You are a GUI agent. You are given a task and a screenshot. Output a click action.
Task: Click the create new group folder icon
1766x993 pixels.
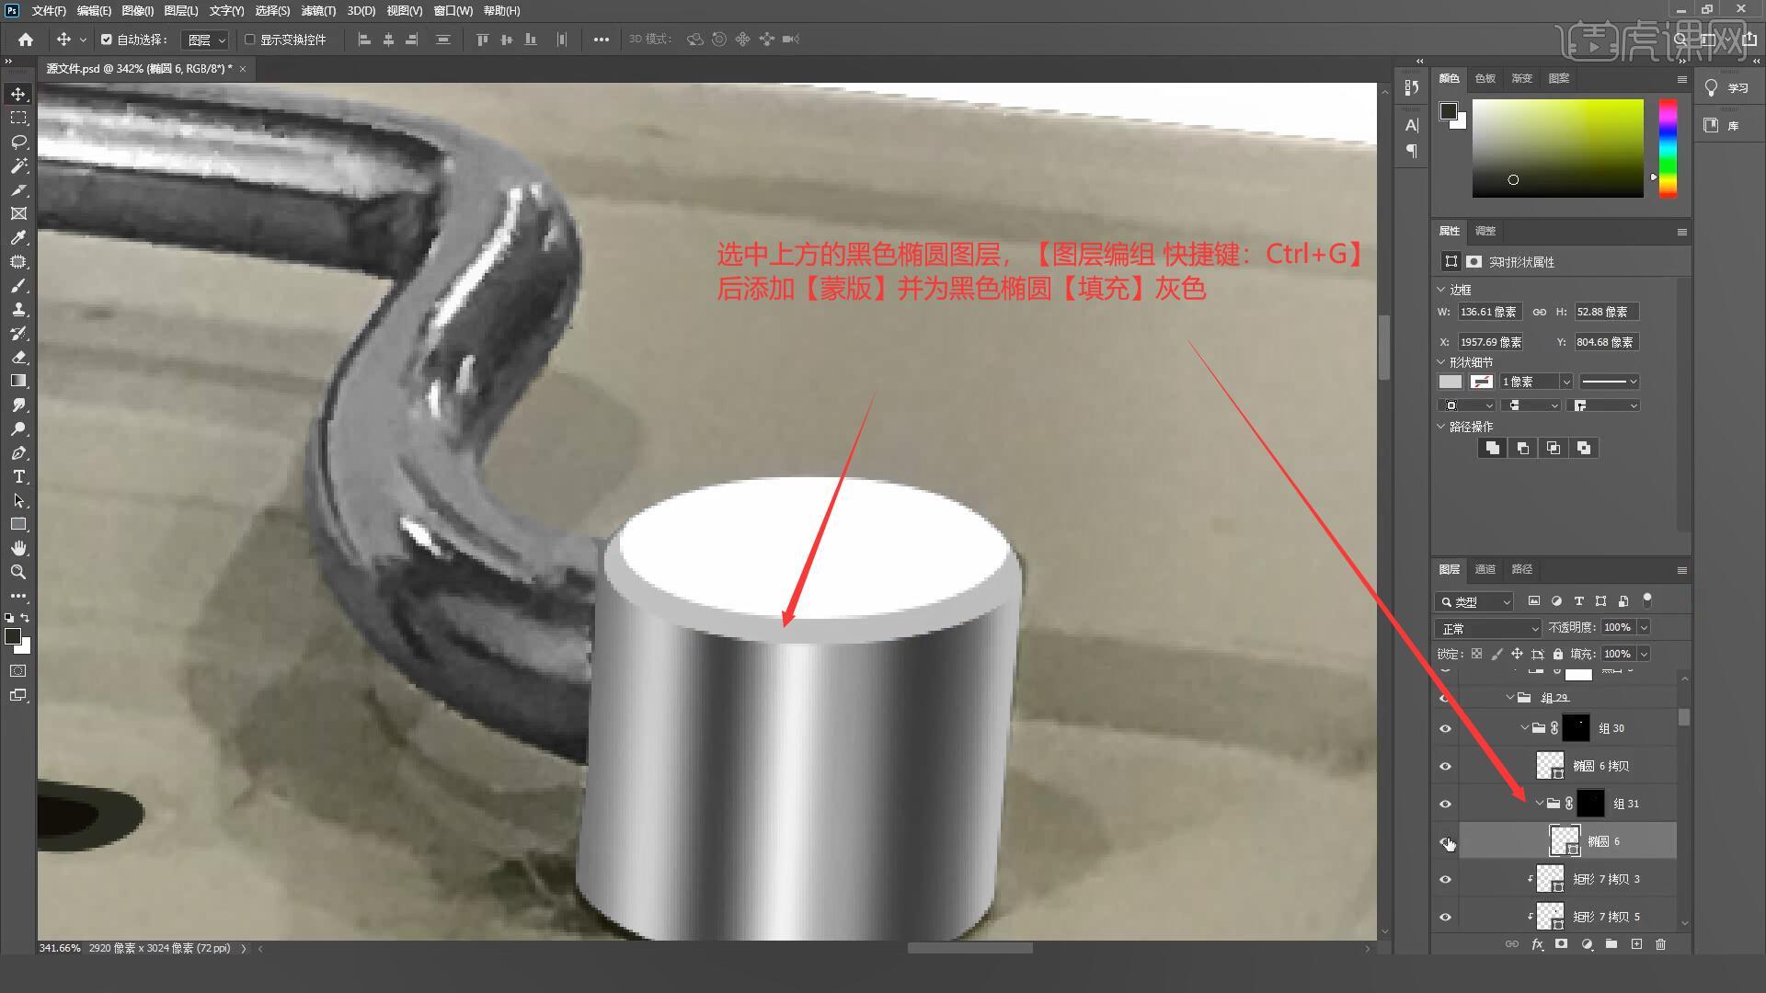click(x=1611, y=944)
